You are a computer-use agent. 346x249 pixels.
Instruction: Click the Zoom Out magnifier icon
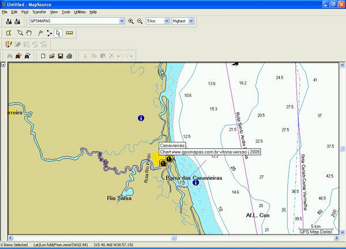click(139, 21)
